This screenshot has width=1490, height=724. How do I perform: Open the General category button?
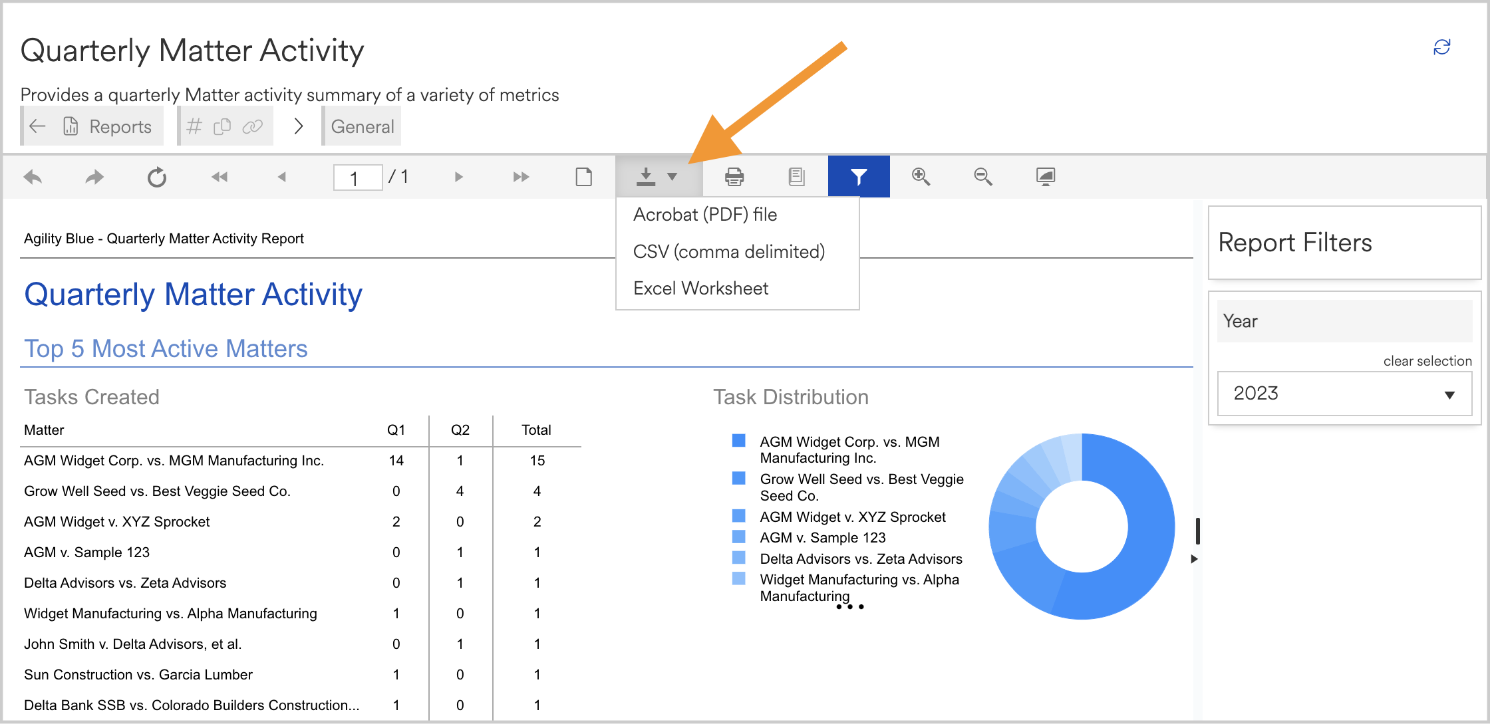(363, 126)
